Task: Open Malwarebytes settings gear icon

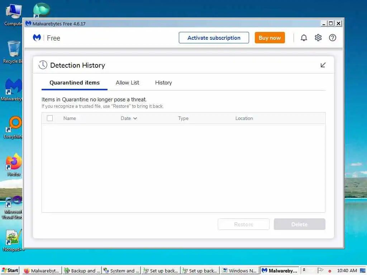Action: click(318, 38)
